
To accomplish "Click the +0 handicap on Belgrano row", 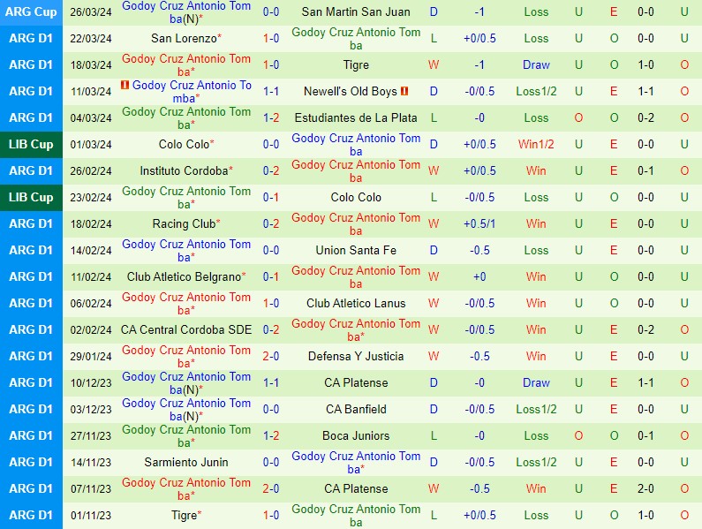I will [x=479, y=276].
